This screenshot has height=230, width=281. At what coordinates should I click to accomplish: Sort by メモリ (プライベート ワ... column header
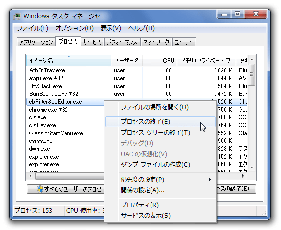206,61
